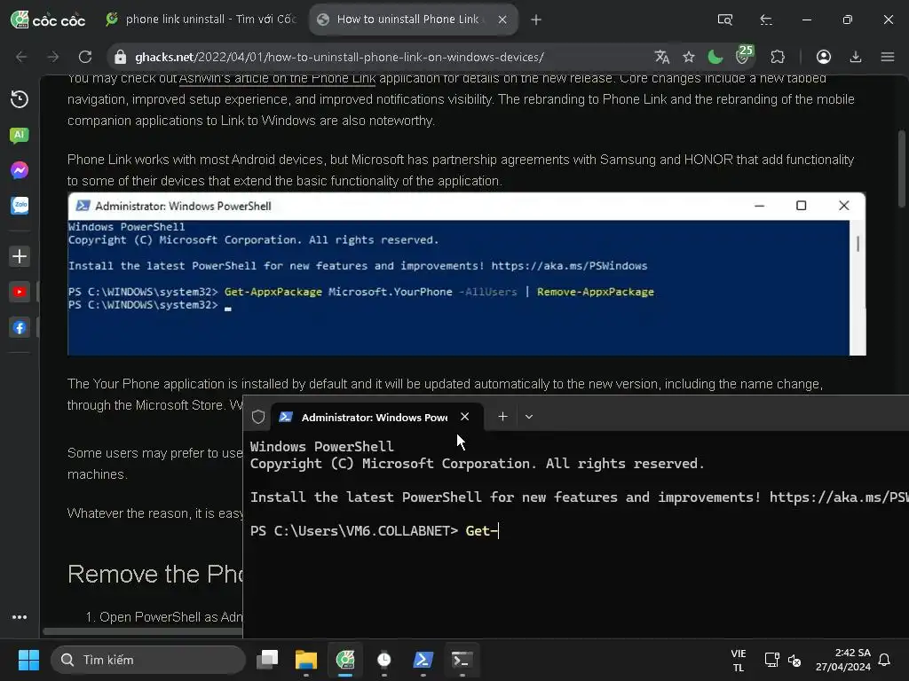Close the 'How to uninstall Phone Link' tab

click(x=502, y=20)
